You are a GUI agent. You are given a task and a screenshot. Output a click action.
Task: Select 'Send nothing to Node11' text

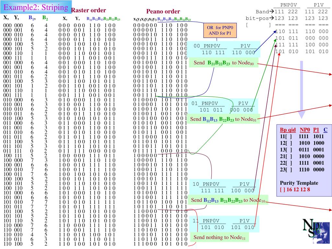[219, 237]
